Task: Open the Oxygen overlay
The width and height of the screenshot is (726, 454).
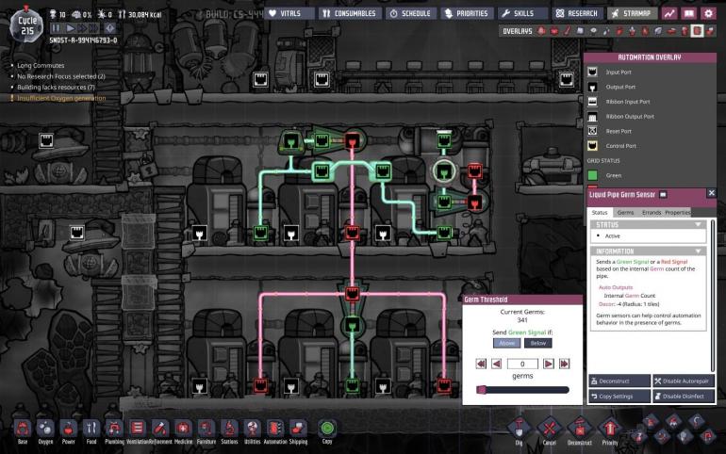Action: click(x=541, y=31)
